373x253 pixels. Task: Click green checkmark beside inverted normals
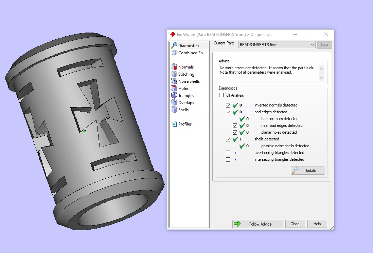coord(235,105)
